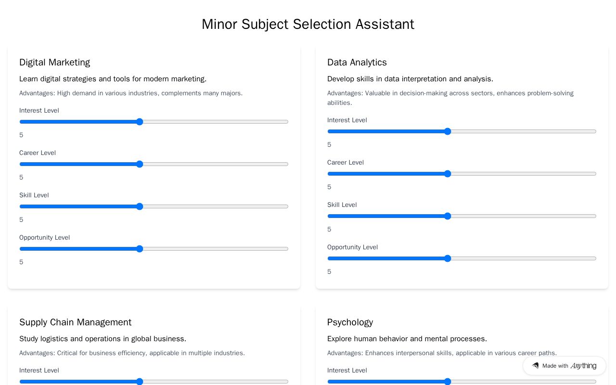Select the Data Analytics card heading
The height and width of the screenshot is (385, 616).
click(357, 63)
